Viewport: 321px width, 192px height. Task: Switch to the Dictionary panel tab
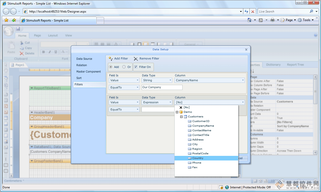(273, 65)
